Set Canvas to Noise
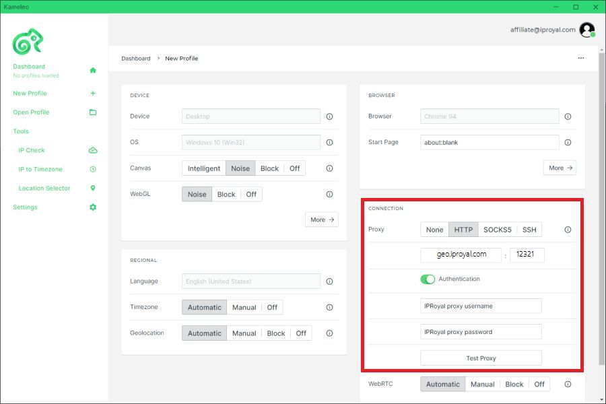 [240, 168]
